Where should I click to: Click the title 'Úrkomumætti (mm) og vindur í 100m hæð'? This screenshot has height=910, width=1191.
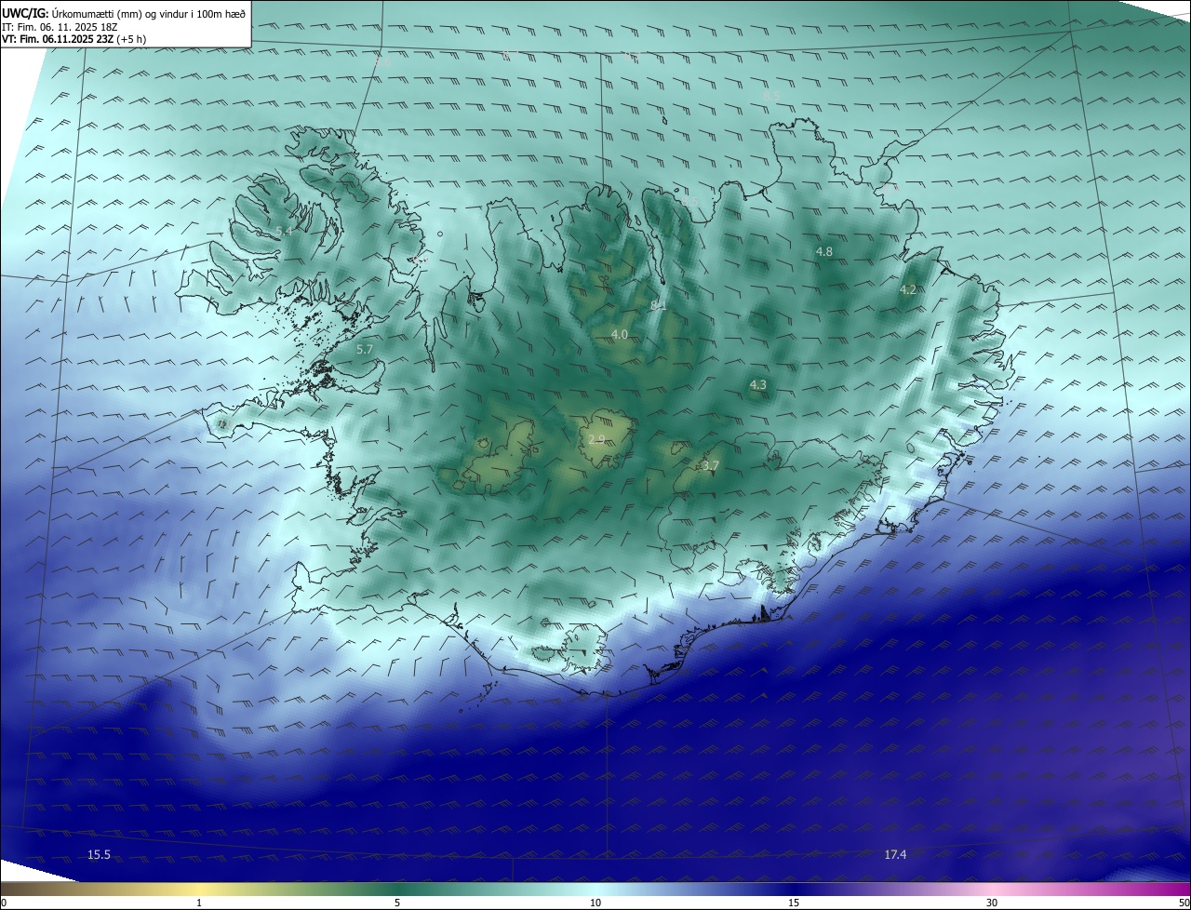(x=149, y=14)
